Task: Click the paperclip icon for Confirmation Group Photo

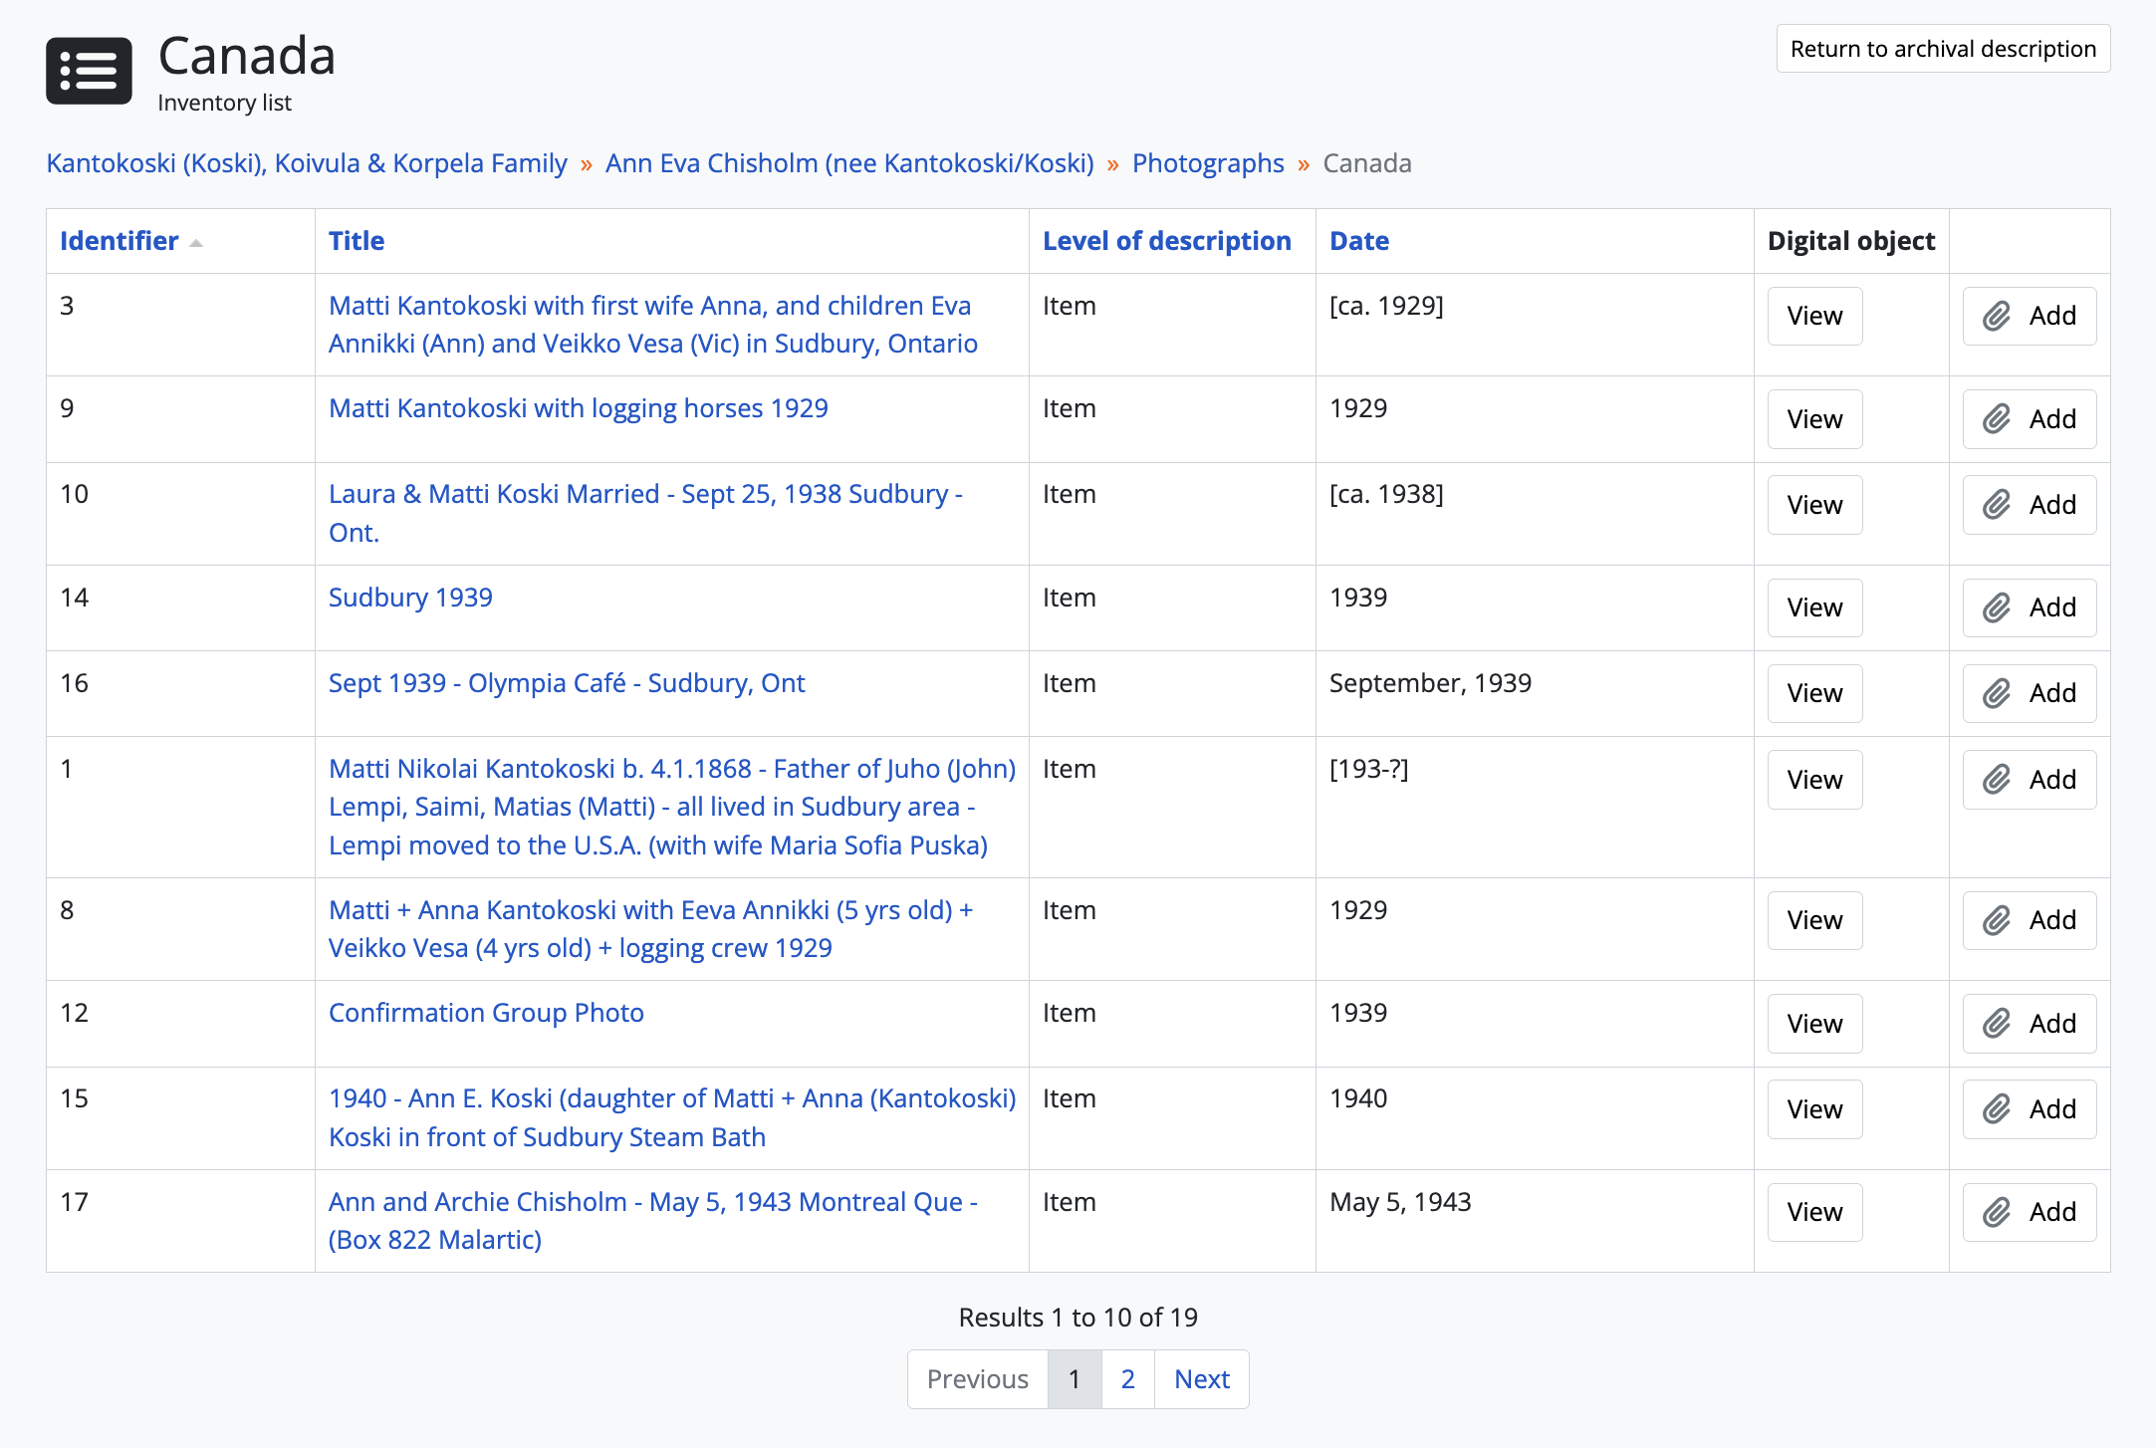Action: [x=1997, y=1024]
